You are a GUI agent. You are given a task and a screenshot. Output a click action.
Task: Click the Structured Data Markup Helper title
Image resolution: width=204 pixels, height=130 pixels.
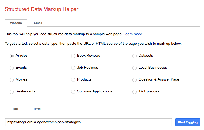pyautogui.click(x=42, y=9)
